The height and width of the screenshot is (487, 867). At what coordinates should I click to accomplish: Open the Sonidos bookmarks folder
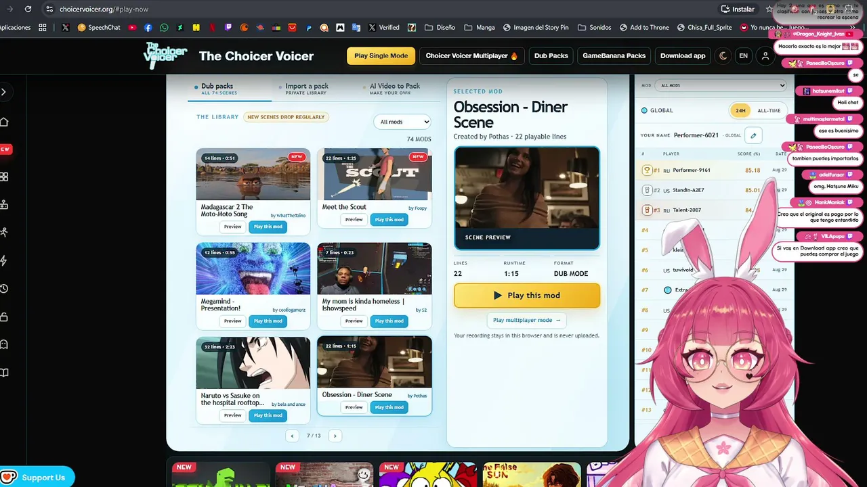pyautogui.click(x=594, y=28)
